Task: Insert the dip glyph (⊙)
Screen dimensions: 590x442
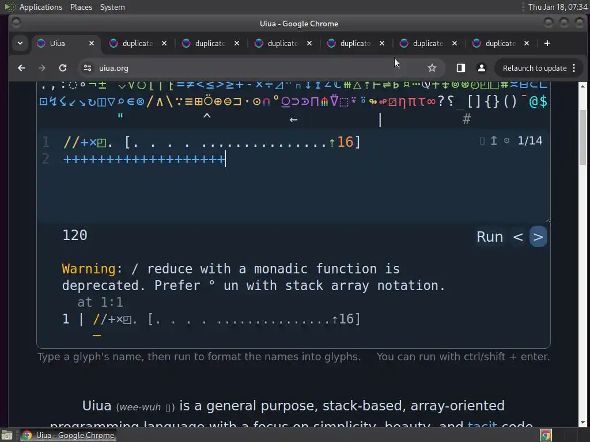Action: [x=256, y=101]
